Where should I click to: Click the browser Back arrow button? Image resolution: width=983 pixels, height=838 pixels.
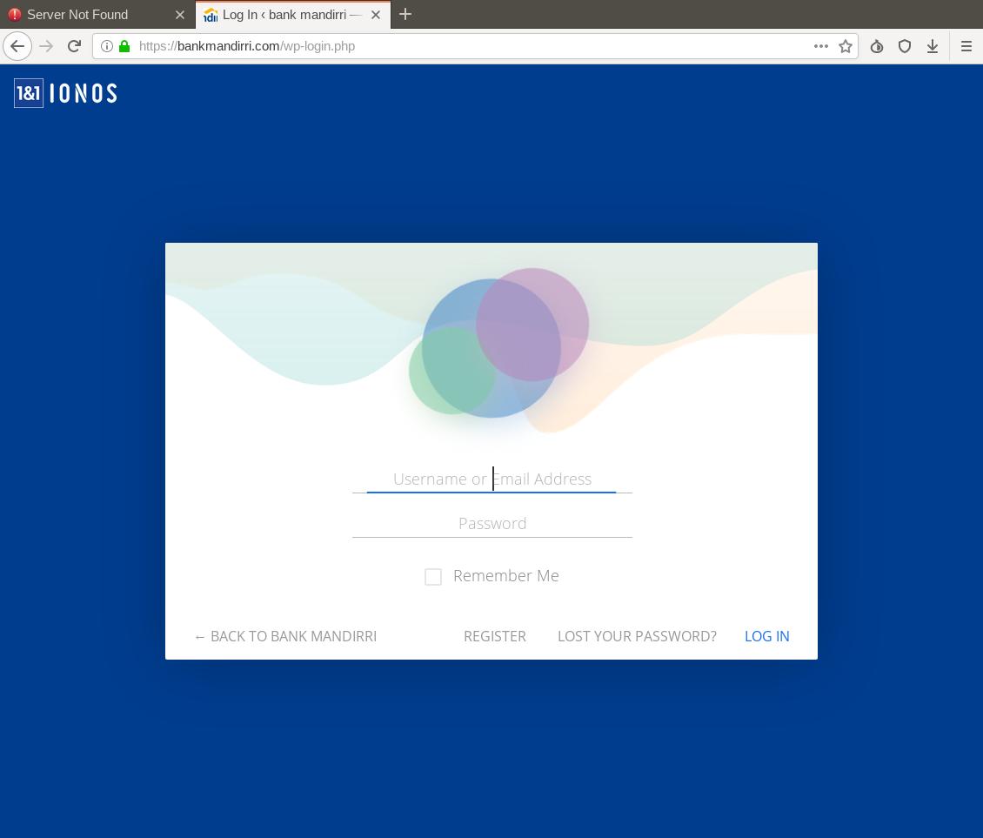click(17, 46)
